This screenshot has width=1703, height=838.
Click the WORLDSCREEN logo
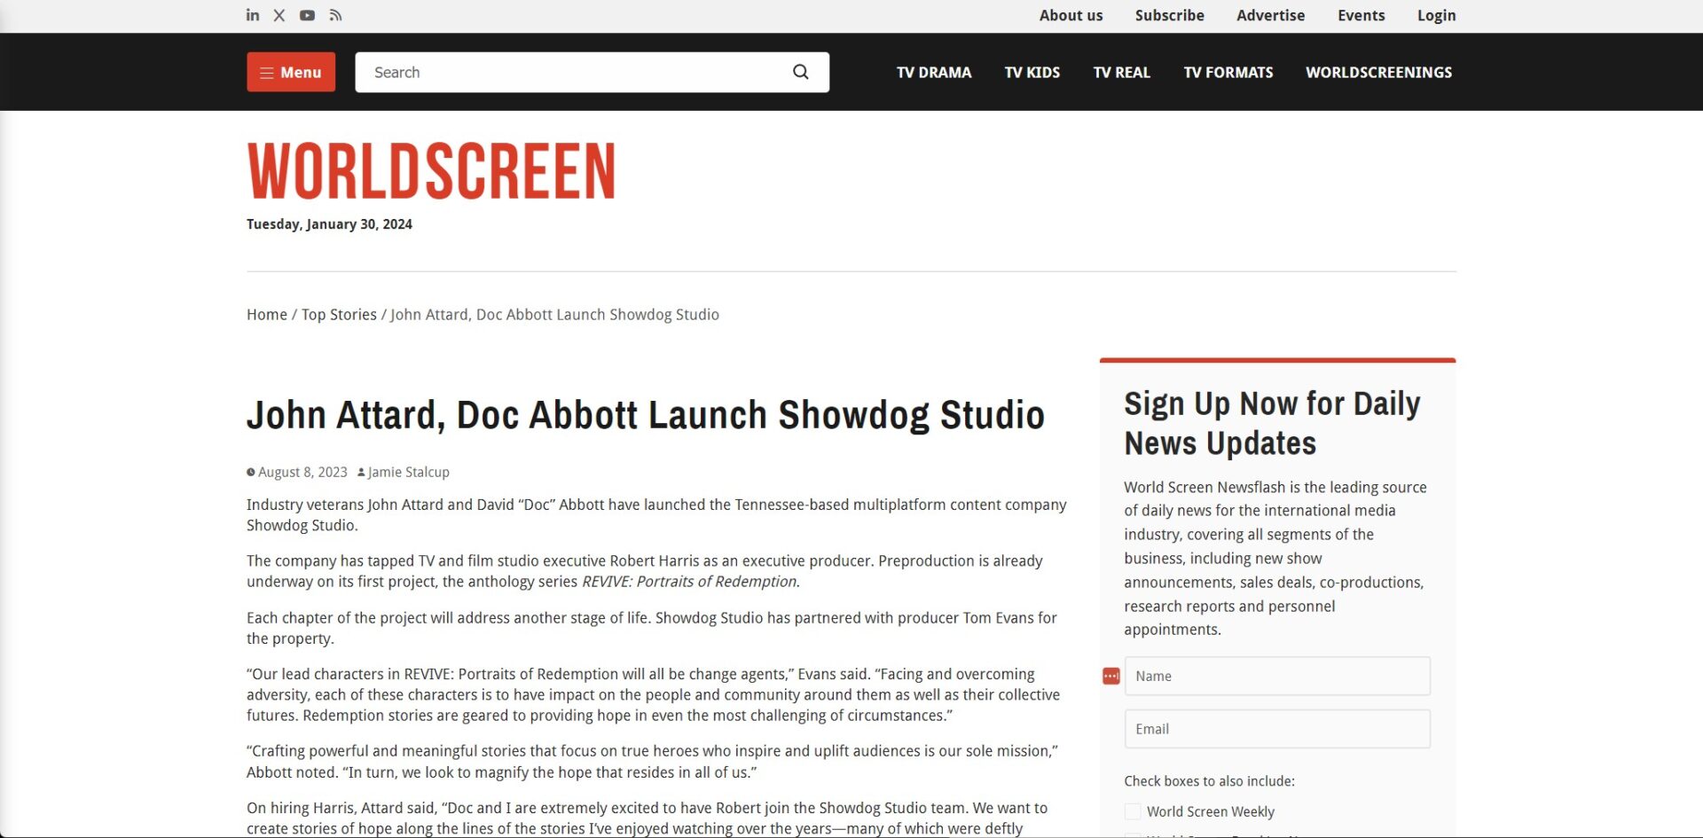coord(431,170)
